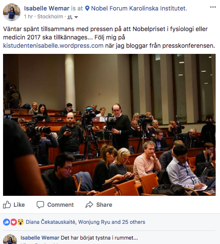The height and width of the screenshot is (244, 220).
Task: Open the post options three-dot menu
Action: coord(213,7)
